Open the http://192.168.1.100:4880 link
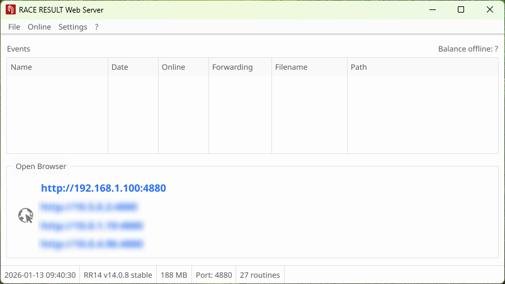Image resolution: width=505 pixels, height=284 pixels. (x=103, y=188)
